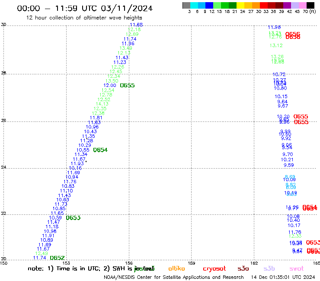The width and height of the screenshot is (320, 281).
Task: Click the wave height value 10.72
Action: [279, 74]
